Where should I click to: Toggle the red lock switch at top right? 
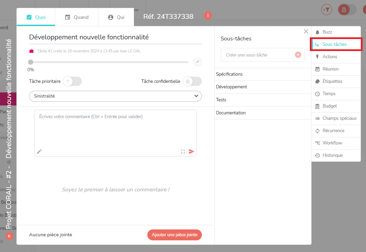pos(347,10)
